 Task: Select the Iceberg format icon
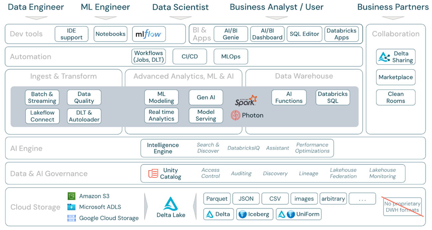tap(242, 214)
